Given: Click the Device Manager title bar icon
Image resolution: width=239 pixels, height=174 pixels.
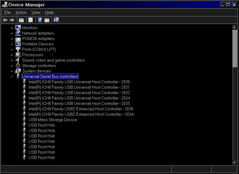Looking at the screenshot, I should pyautogui.click(x=5, y=5).
